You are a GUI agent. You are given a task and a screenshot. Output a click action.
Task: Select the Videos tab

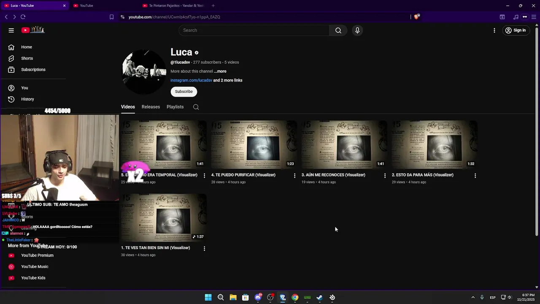pyautogui.click(x=128, y=107)
